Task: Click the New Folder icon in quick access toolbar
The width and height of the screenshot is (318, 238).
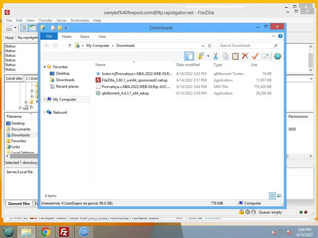Action: coord(59,28)
